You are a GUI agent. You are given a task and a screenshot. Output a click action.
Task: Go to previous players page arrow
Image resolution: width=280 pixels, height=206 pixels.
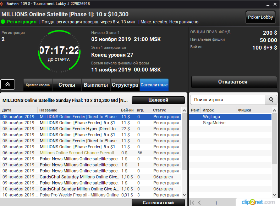click(x=199, y=202)
